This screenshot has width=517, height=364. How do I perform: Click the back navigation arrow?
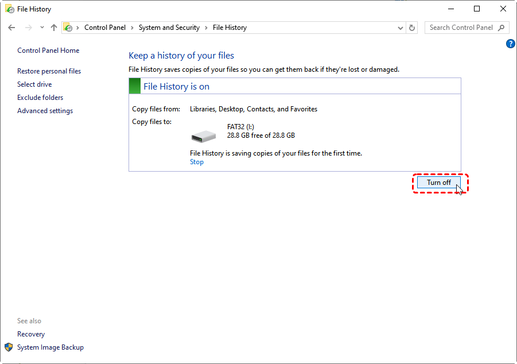coord(11,28)
